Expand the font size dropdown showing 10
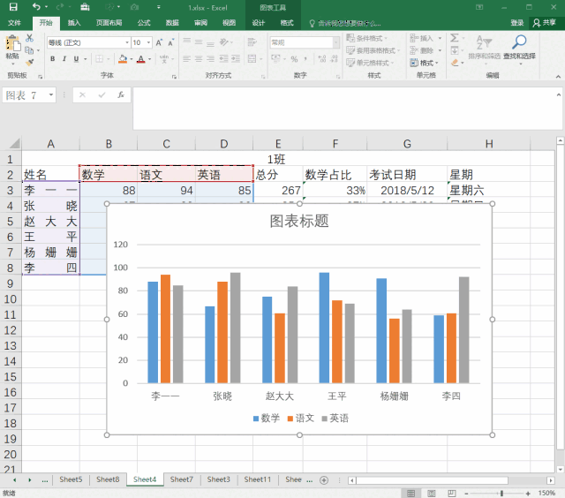 (148, 42)
